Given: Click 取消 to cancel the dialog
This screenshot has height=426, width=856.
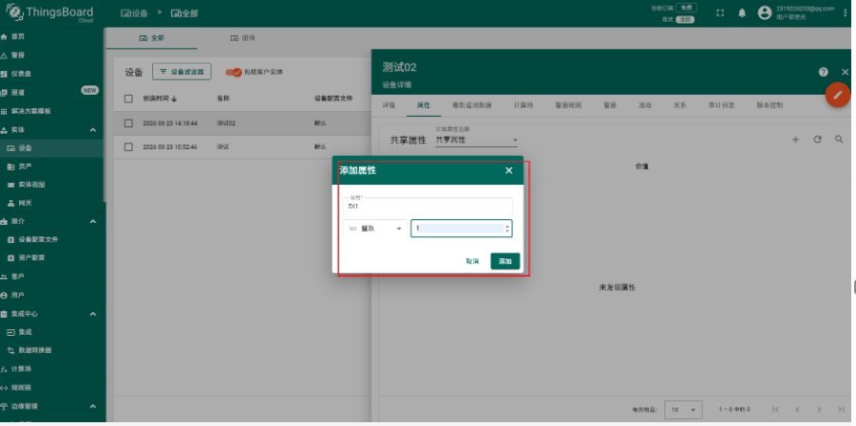Looking at the screenshot, I should click(x=472, y=261).
